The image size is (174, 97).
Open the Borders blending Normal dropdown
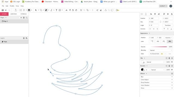point(157,70)
